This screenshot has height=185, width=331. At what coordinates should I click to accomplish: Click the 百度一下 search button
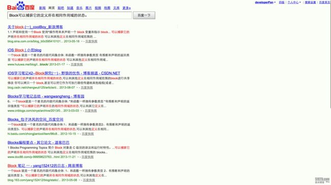pyautogui.click(x=144, y=15)
